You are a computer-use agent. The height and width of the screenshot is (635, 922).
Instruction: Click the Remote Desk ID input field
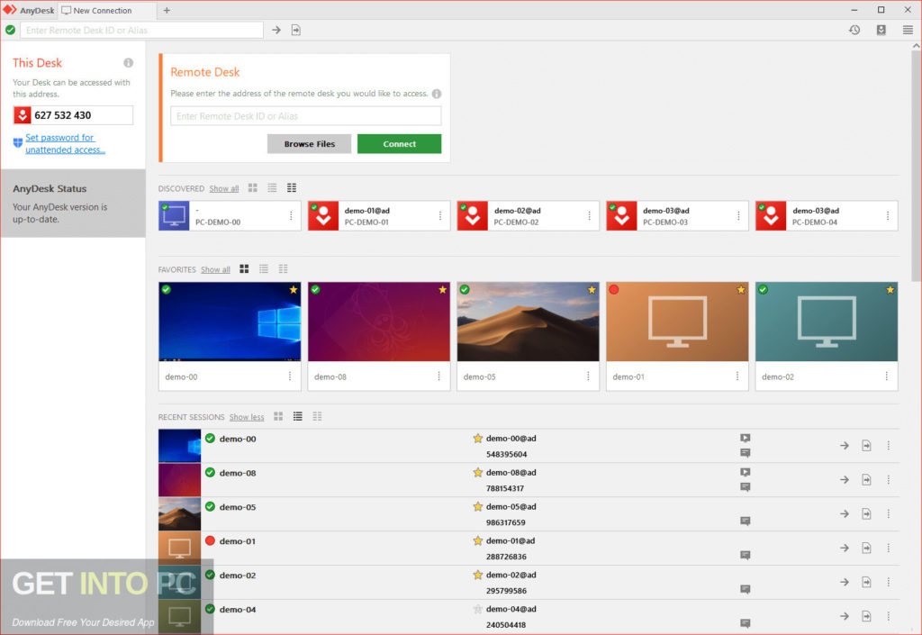pos(306,115)
